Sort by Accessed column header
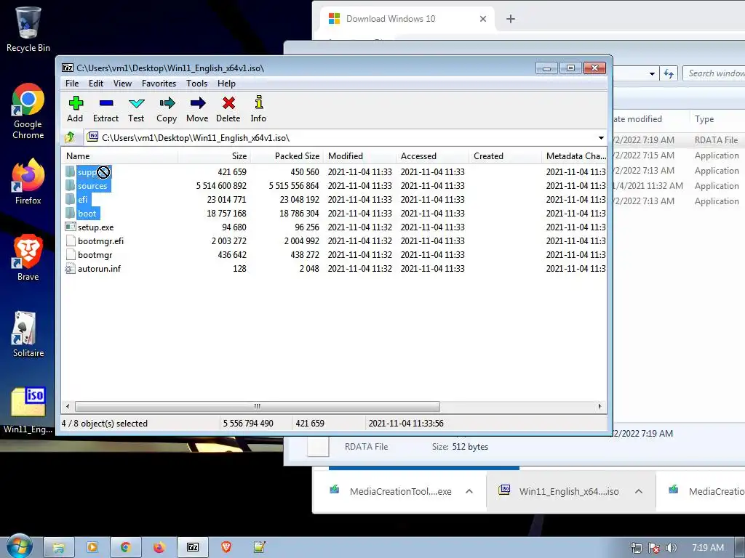Image resolution: width=745 pixels, height=558 pixels. (x=432, y=156)
